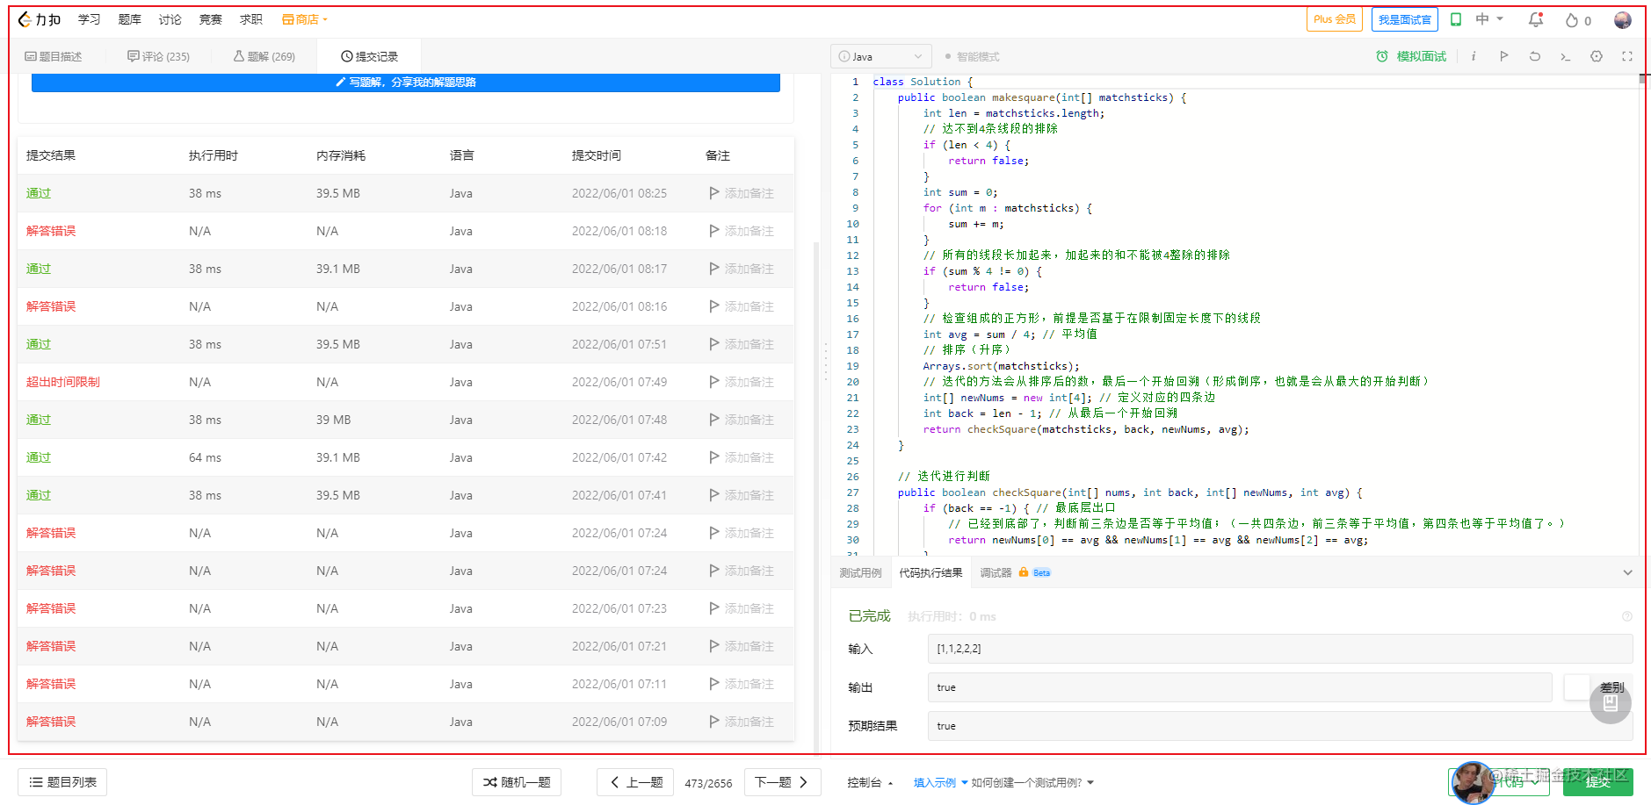Click the green 提交 submit button
The image size is (1651, 805).
1597,782
